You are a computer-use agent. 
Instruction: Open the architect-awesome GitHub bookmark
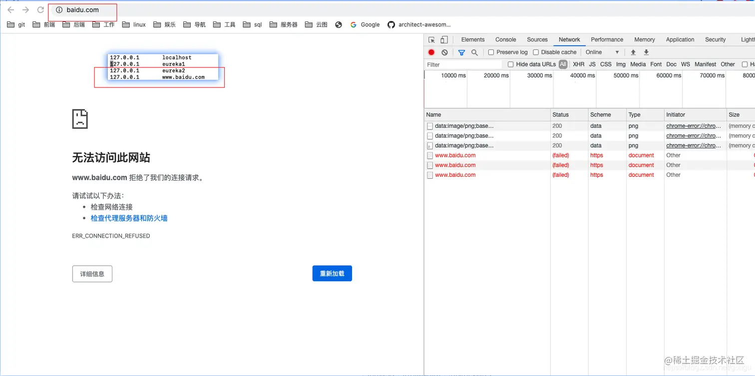pyautogui.click(x=419, y=24)
